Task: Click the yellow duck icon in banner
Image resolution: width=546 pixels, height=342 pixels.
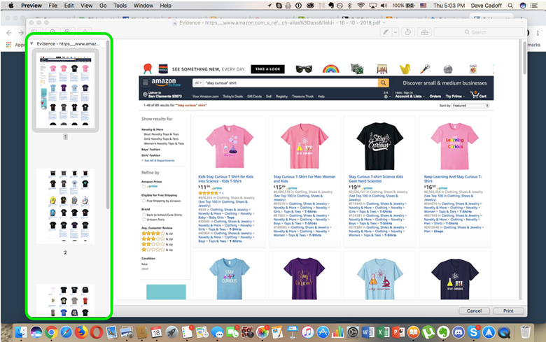Action: [405, 69]
